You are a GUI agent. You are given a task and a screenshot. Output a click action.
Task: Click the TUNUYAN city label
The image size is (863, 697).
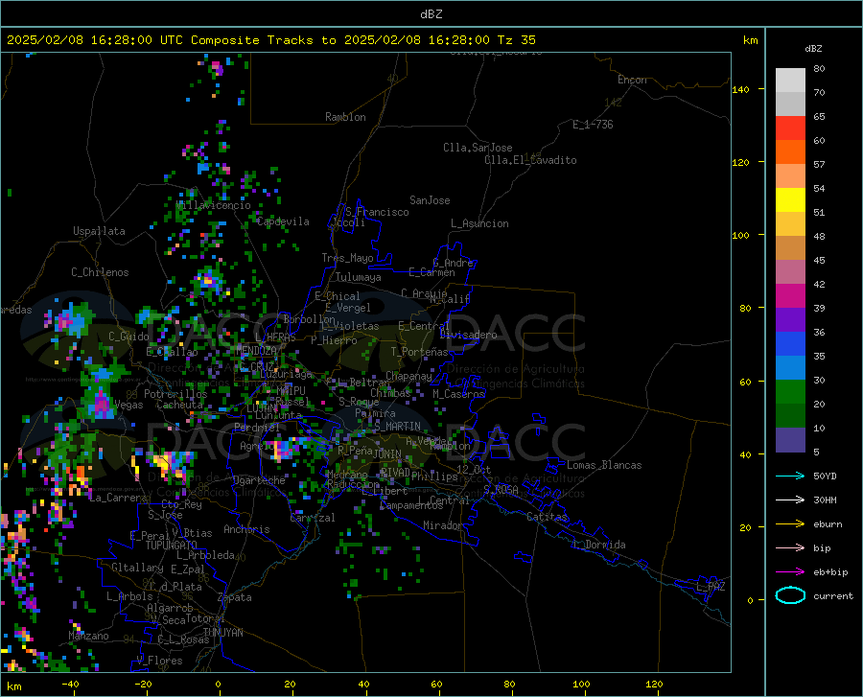[222, 633]
